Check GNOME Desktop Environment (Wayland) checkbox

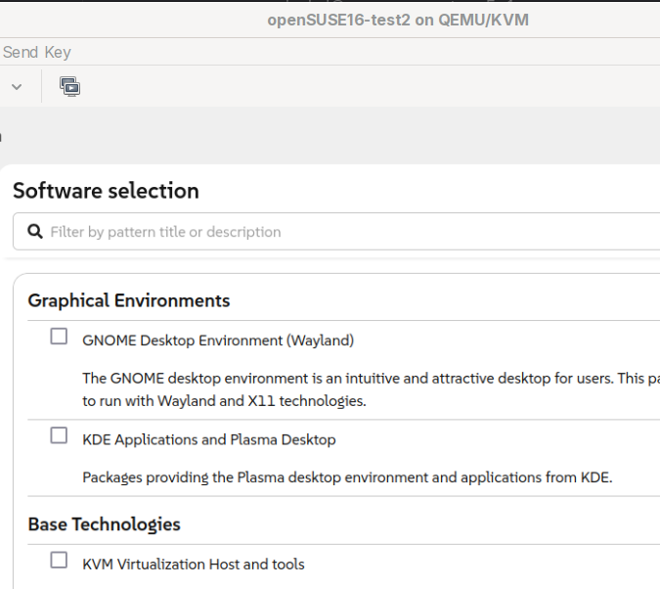[x=59, y=337]
